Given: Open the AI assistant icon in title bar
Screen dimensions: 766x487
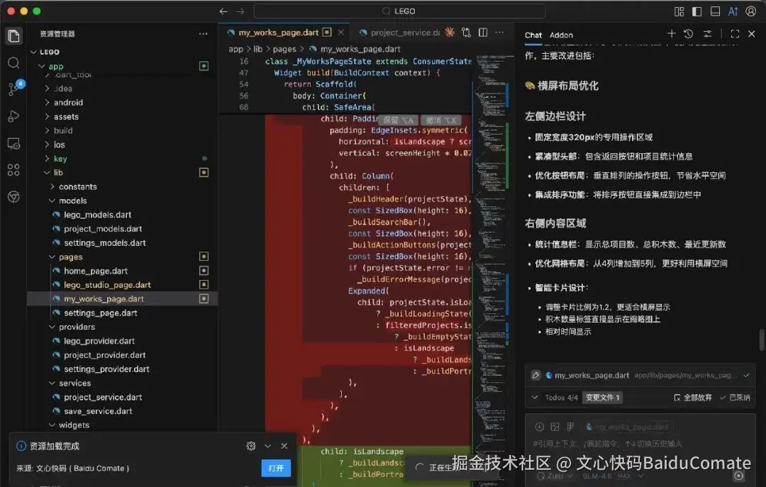Looking at the screenshot, I should pyautogui.click(x=733, y=11).
